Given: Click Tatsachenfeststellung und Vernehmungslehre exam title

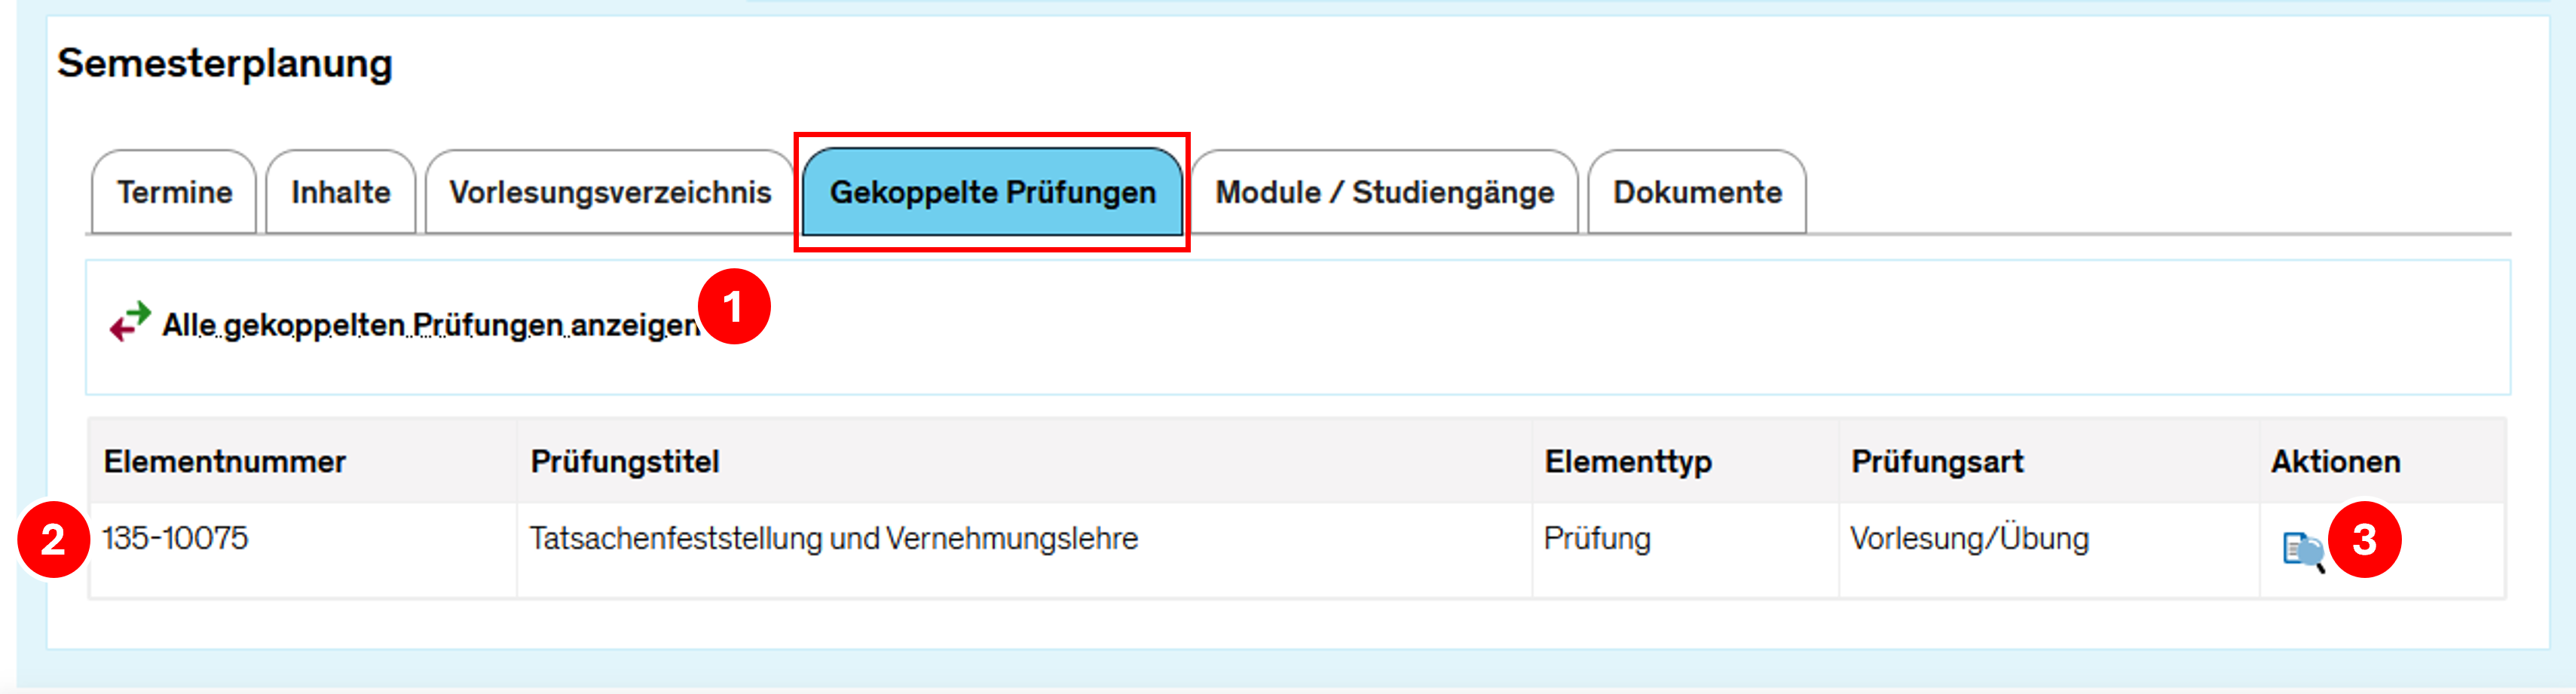Looking at the screenshot, I should (833, 539).
